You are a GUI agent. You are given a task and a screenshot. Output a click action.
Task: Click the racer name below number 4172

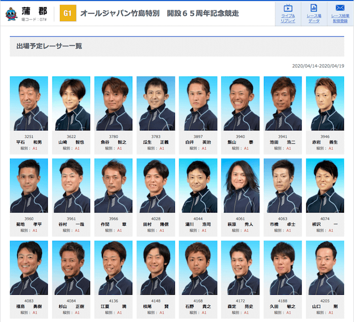[x=240, y=306]
